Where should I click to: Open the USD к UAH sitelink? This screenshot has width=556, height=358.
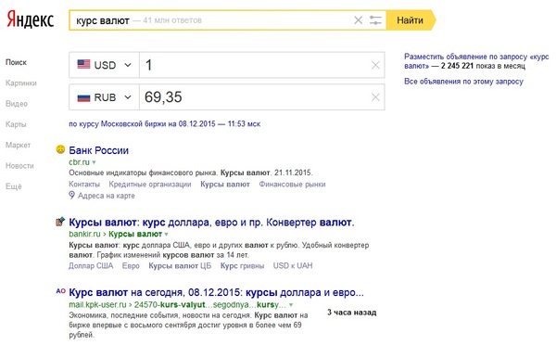(x=293, y=266)
